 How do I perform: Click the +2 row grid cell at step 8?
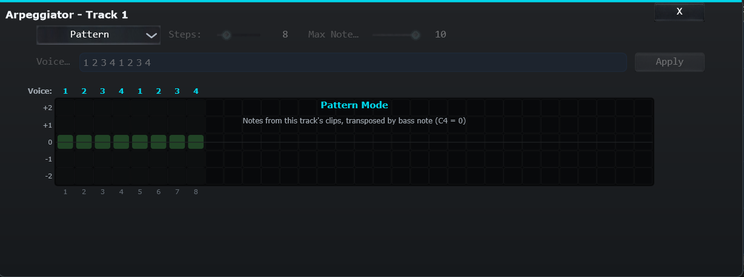click(196, 108)
